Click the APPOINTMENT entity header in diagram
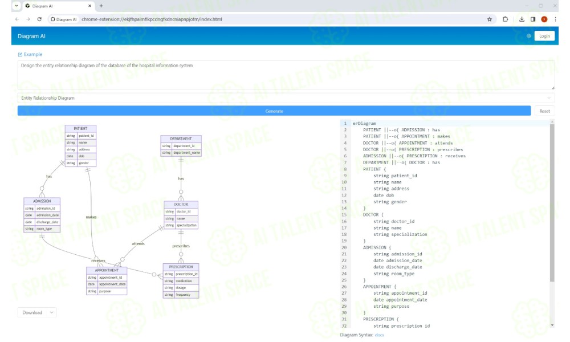Image resolution: width=570 pixels, height=342 pixels. [107, 270]
